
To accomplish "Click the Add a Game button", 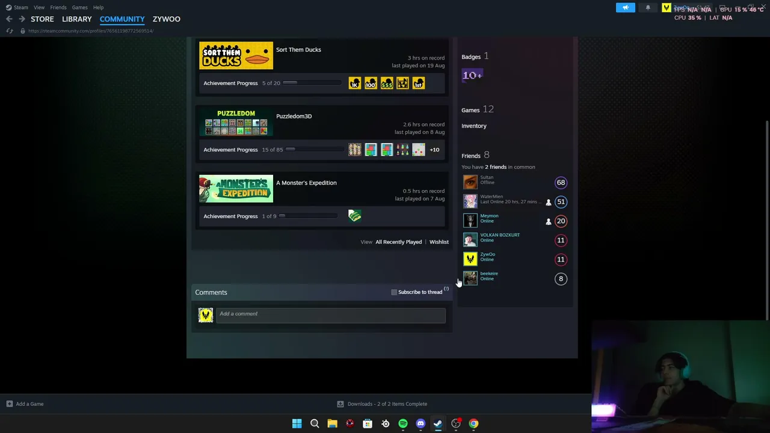I will 25,404.
